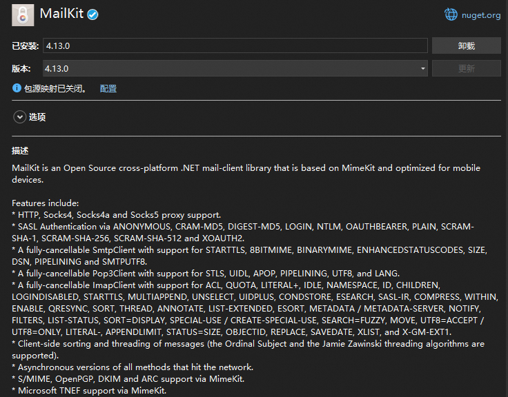Viewport: 508px width, 397px height.
Task: Click the MailKit package logo icon
Action: 23,15
